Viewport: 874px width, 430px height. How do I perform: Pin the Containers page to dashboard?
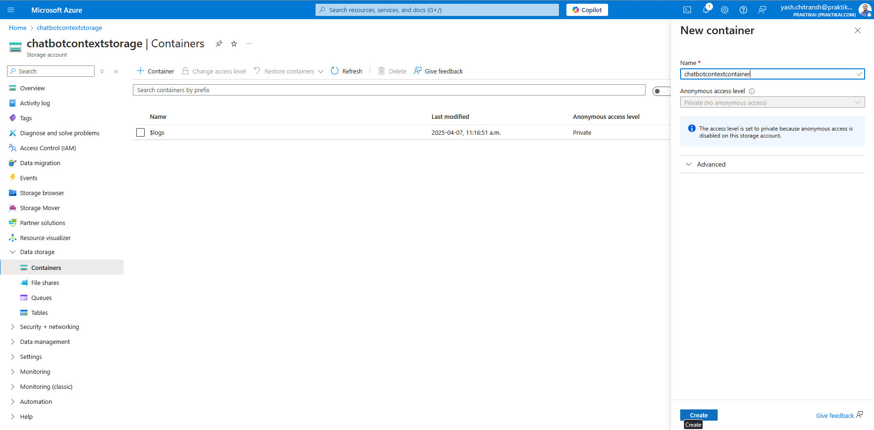click(x=219, y=43)
